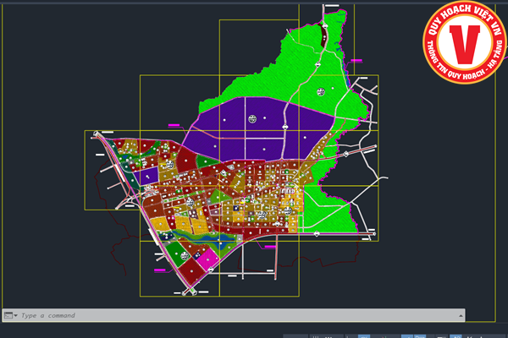Click the magenta label at the bottom left

[x=159, y=270]
